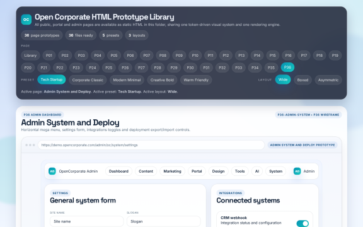Open page P12
Screen dimensions: 363x227
(226, 55)
